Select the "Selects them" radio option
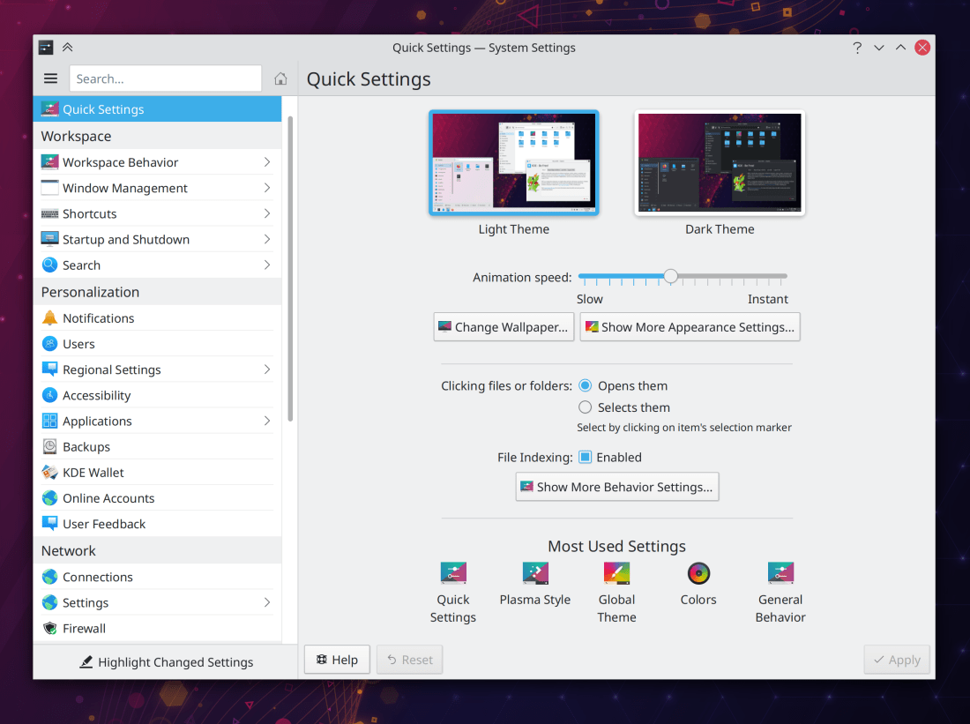The height and width of the screenshot is (724, 970). [x=585, y=407]
